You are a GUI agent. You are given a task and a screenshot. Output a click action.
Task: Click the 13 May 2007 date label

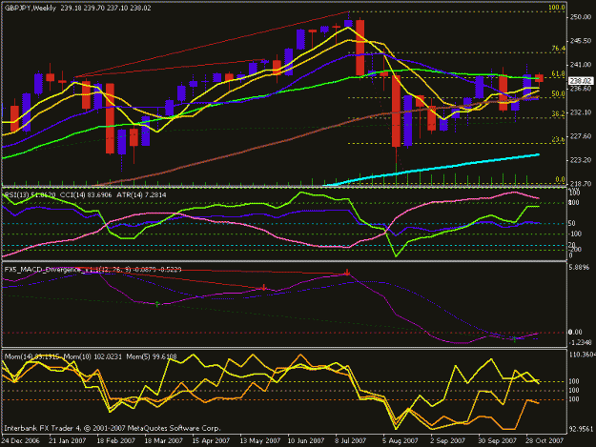click(x=259, y=441)
